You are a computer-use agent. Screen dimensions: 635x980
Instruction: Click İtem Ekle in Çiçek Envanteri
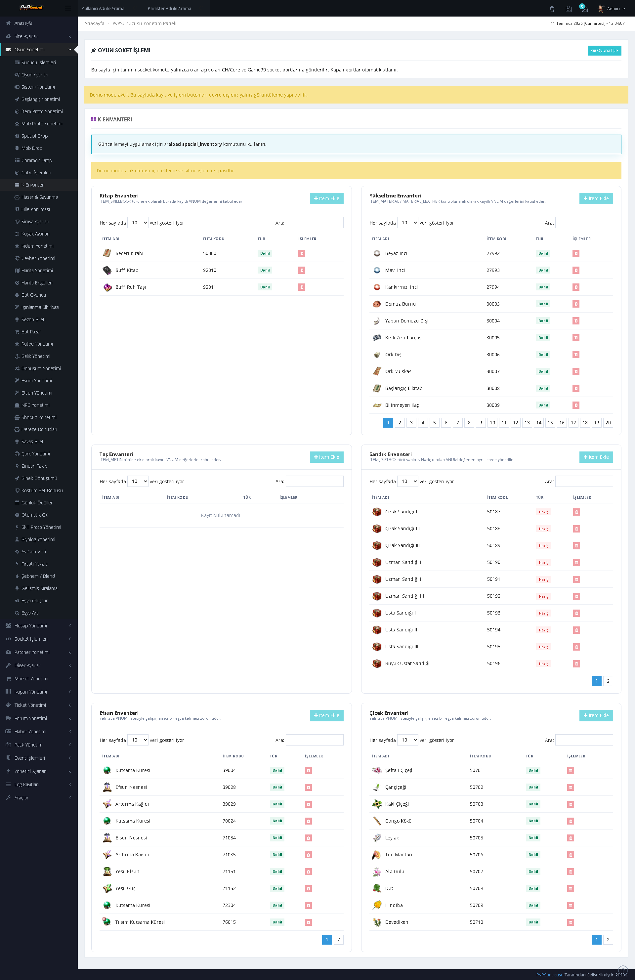tap(596, 716)
